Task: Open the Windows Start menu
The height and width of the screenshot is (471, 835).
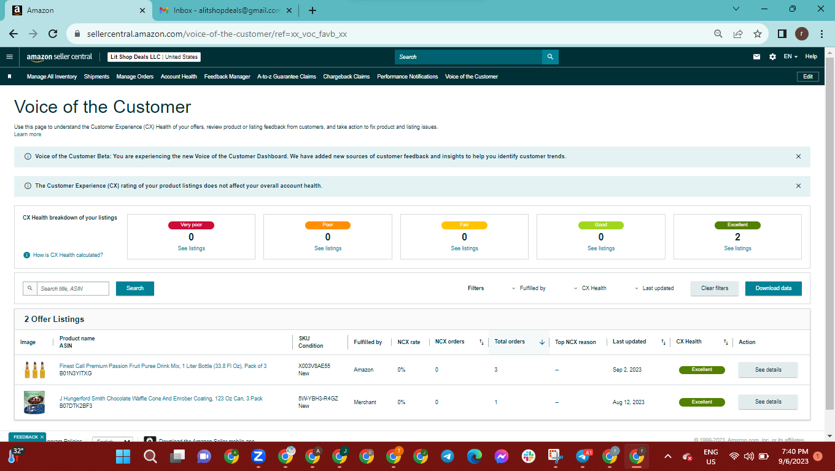Action: [123, 457]
